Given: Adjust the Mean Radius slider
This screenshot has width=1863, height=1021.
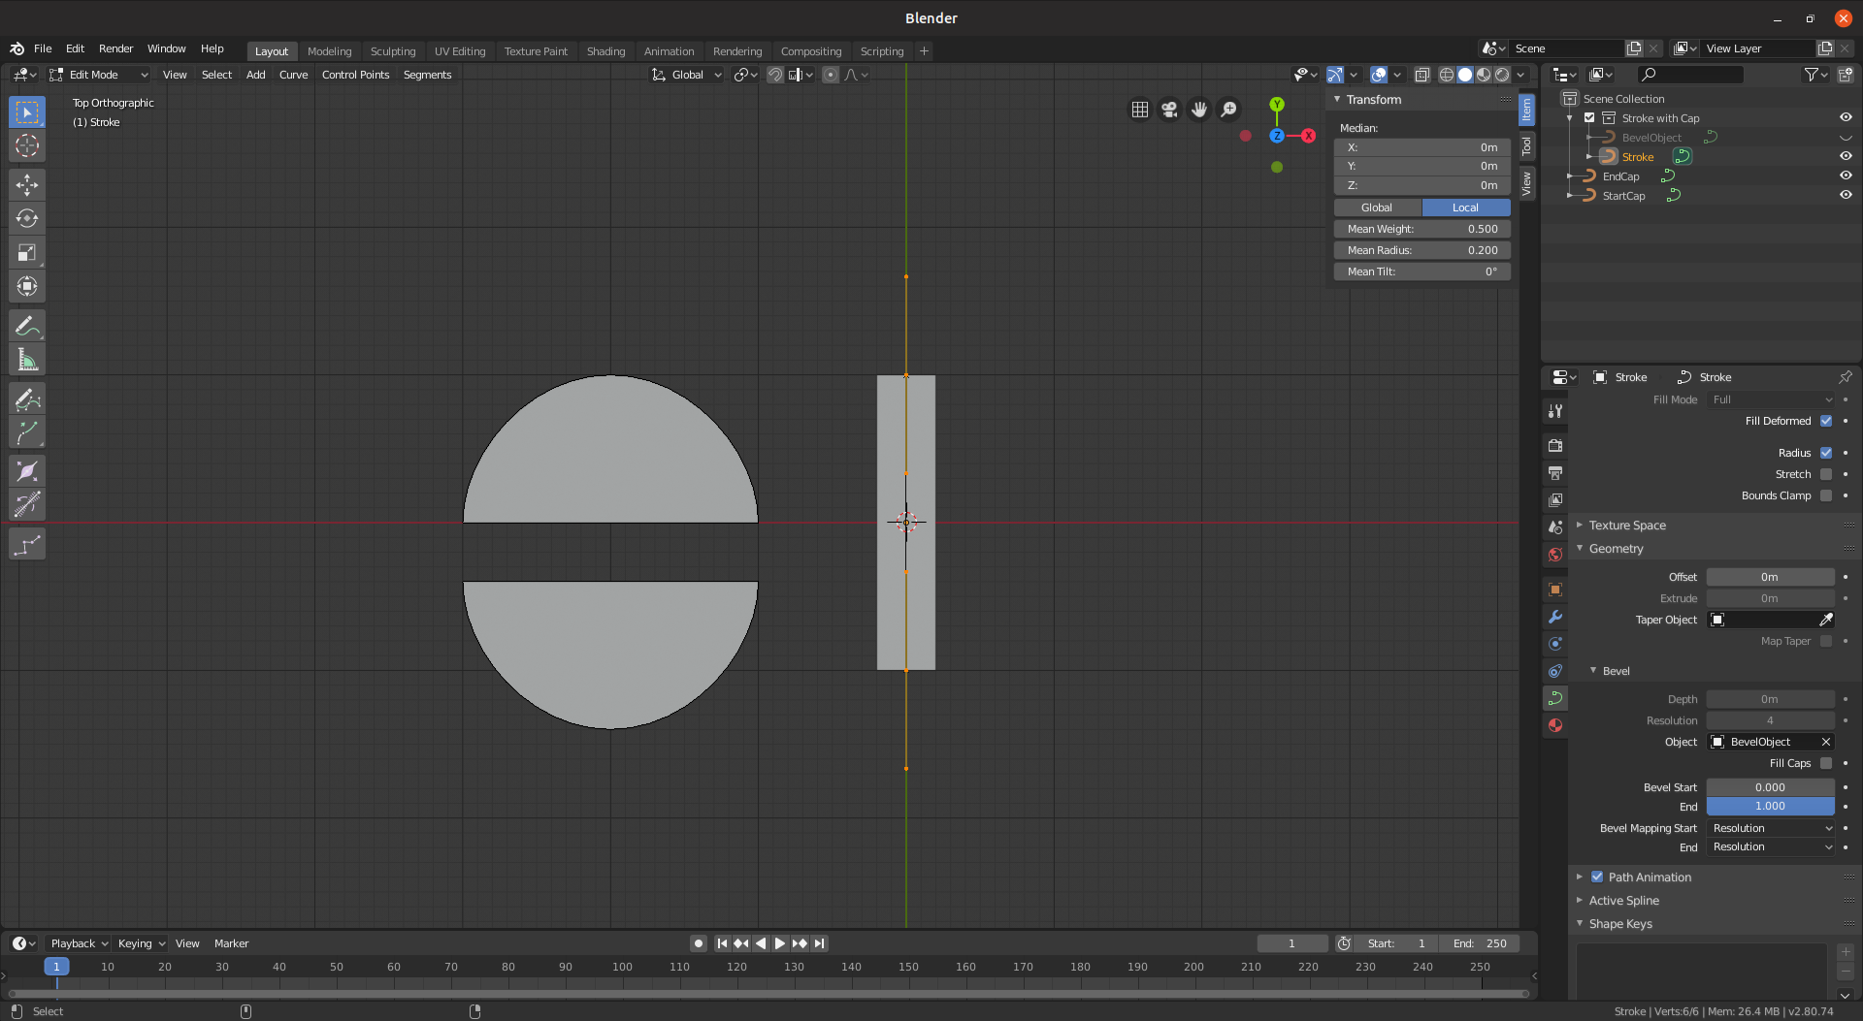Looking at the screenshot, I should click(x=1422, y=250).
